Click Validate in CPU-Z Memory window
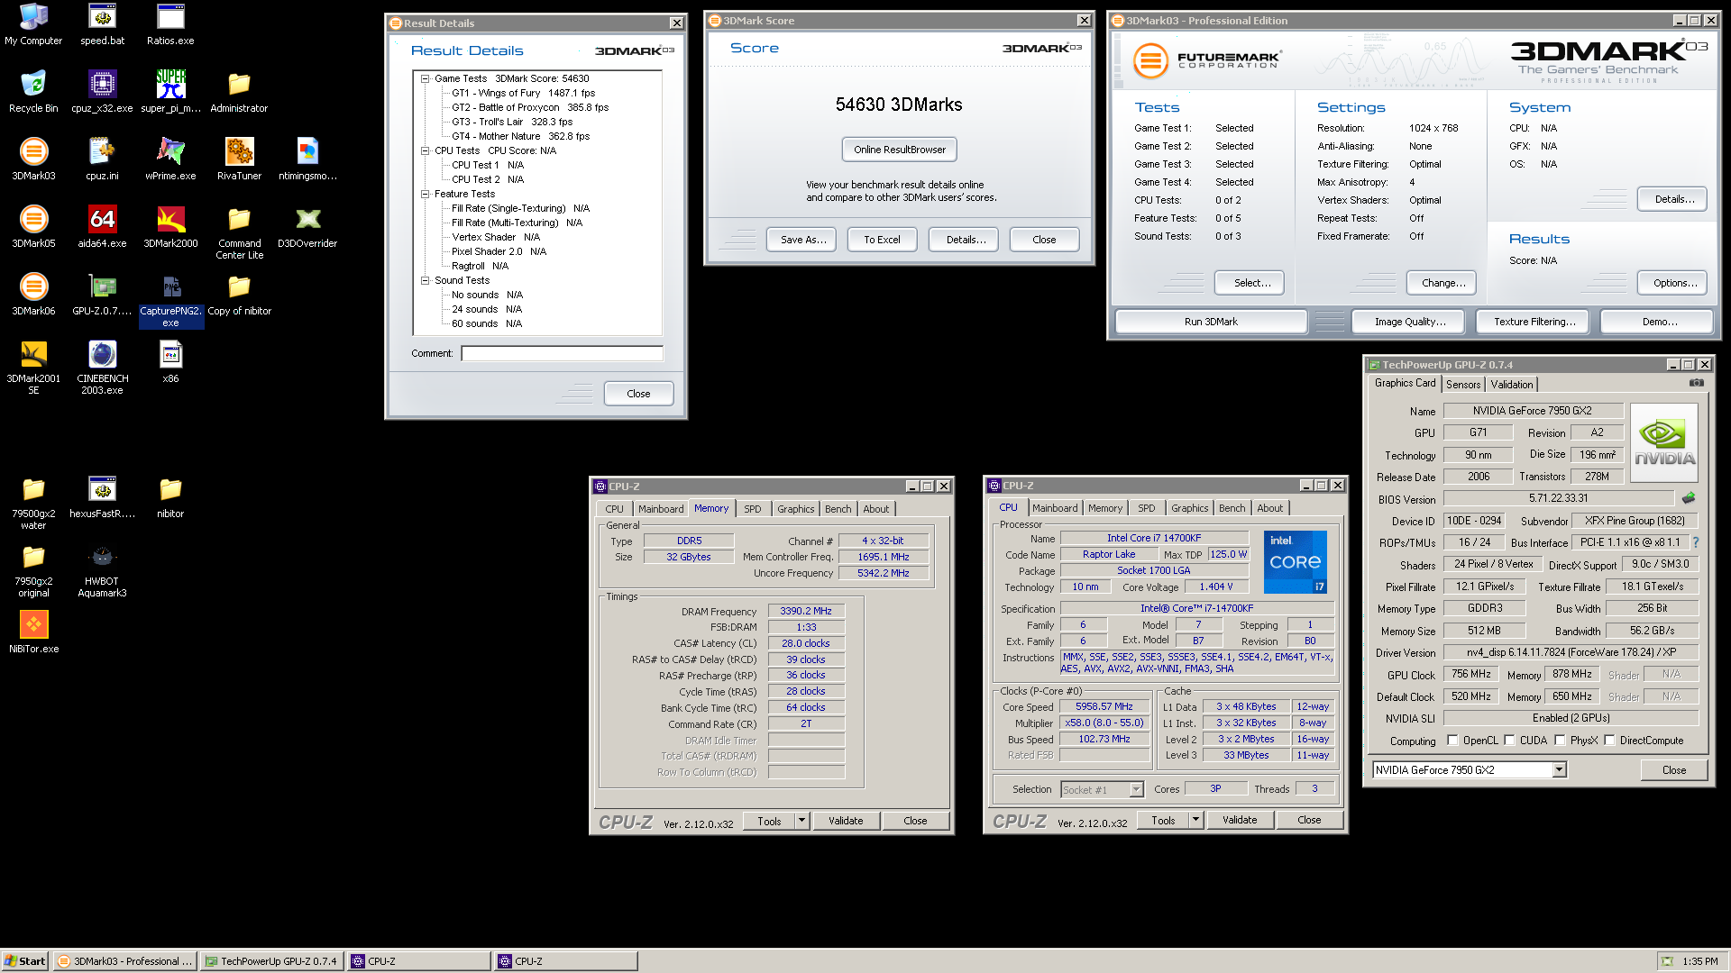 click(846, 821)
